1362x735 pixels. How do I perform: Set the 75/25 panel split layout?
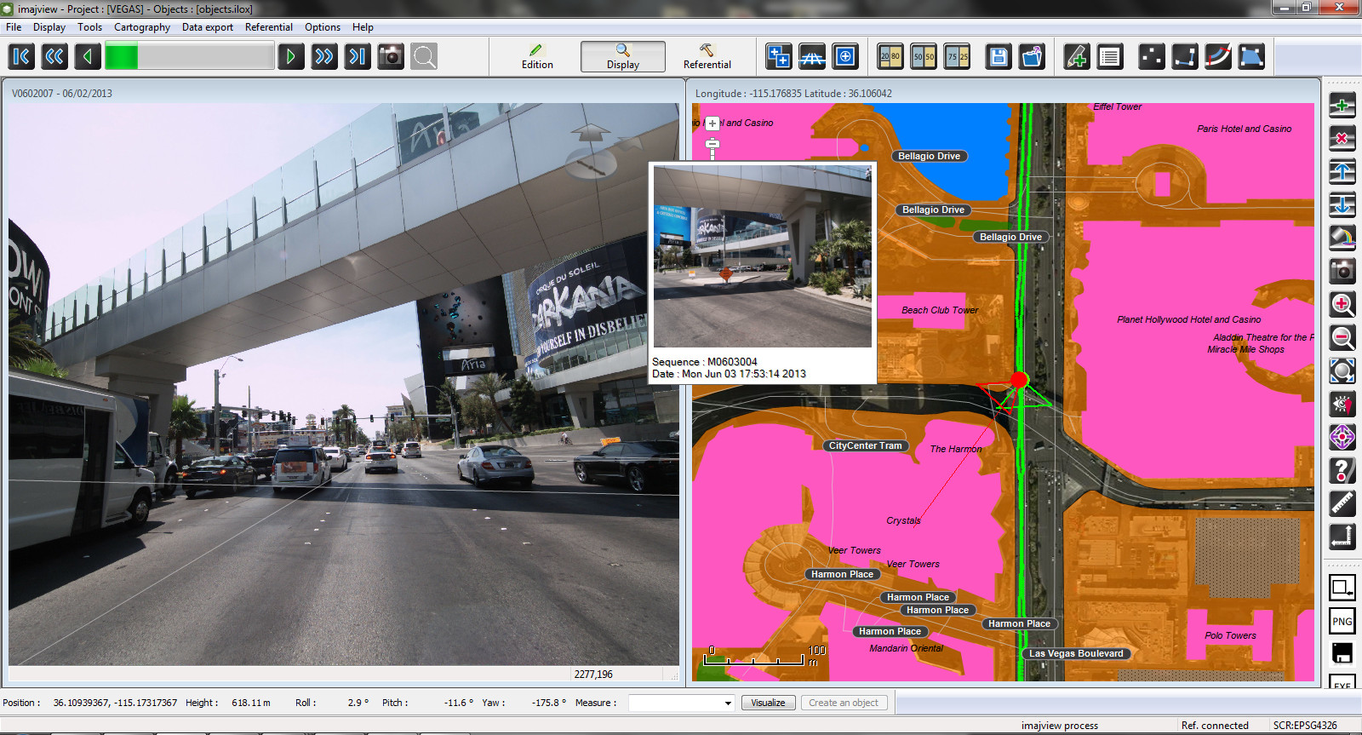pos(958,57)
